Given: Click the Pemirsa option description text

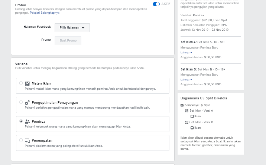Looking at the screenshot, I should point(78,126).
